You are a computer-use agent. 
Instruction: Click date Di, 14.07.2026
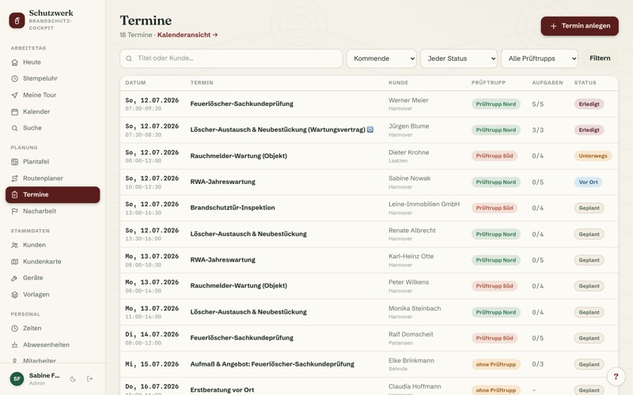click(x=152, y=334)
